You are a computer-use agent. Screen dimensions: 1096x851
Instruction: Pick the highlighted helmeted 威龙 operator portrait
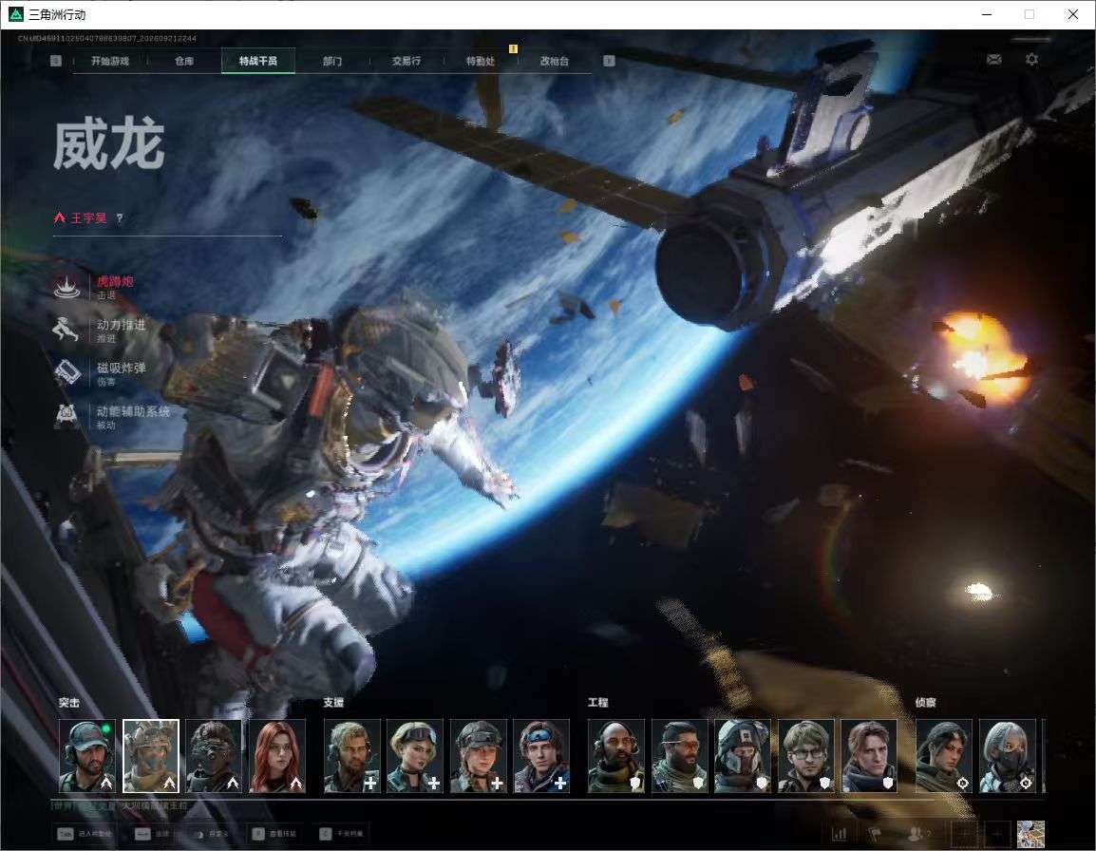(x=151, y=756)
